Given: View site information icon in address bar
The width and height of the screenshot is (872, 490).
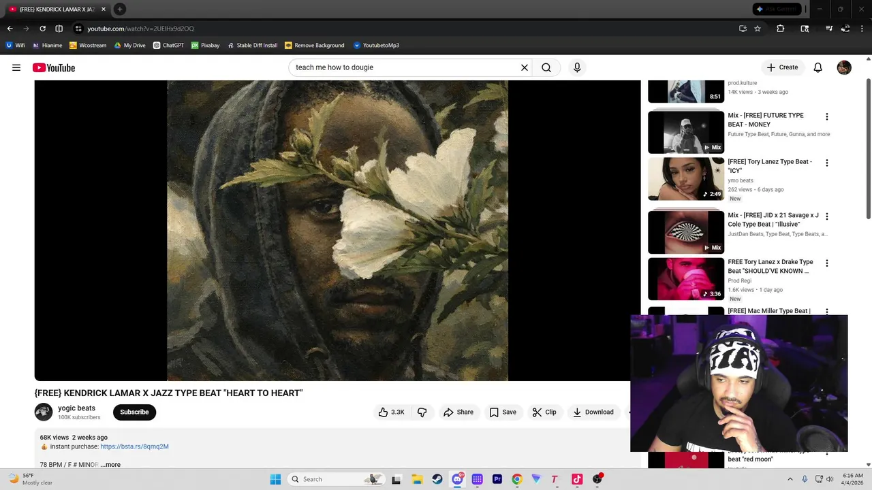Looking at the screenshot, I should tap(78, 29).
